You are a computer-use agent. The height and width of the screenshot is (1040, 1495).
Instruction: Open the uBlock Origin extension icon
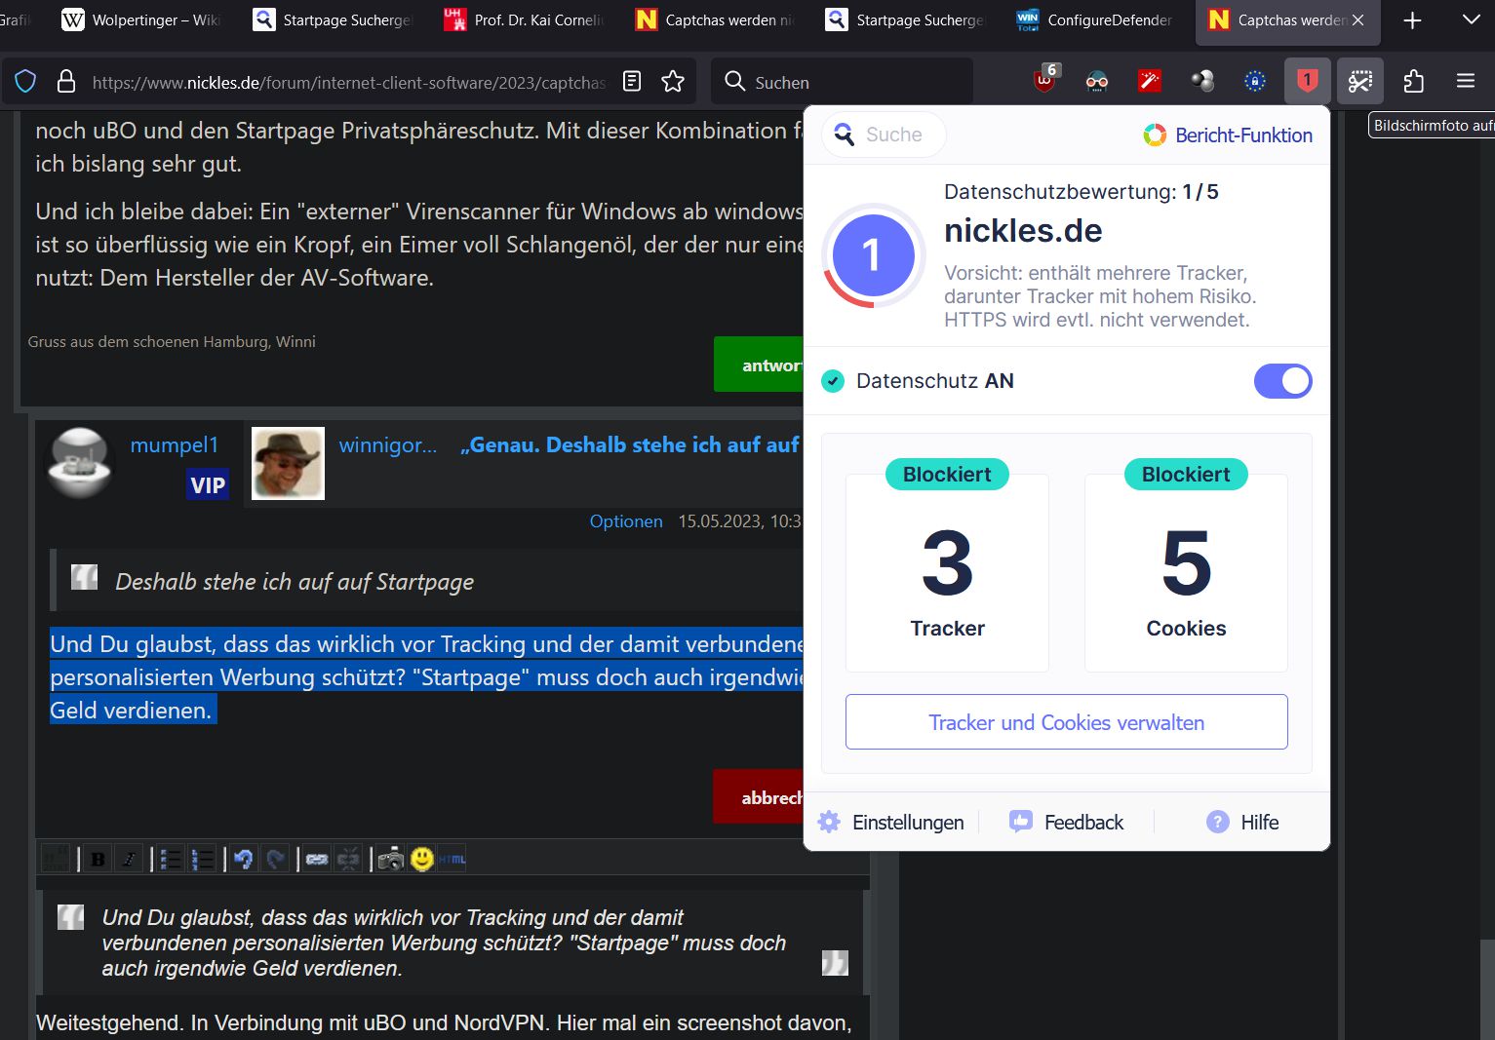(1045, 81)
